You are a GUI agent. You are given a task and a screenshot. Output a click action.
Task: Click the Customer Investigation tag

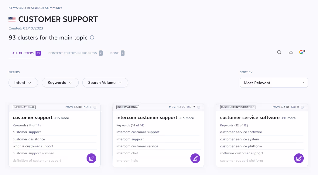(x=238, y=107)
